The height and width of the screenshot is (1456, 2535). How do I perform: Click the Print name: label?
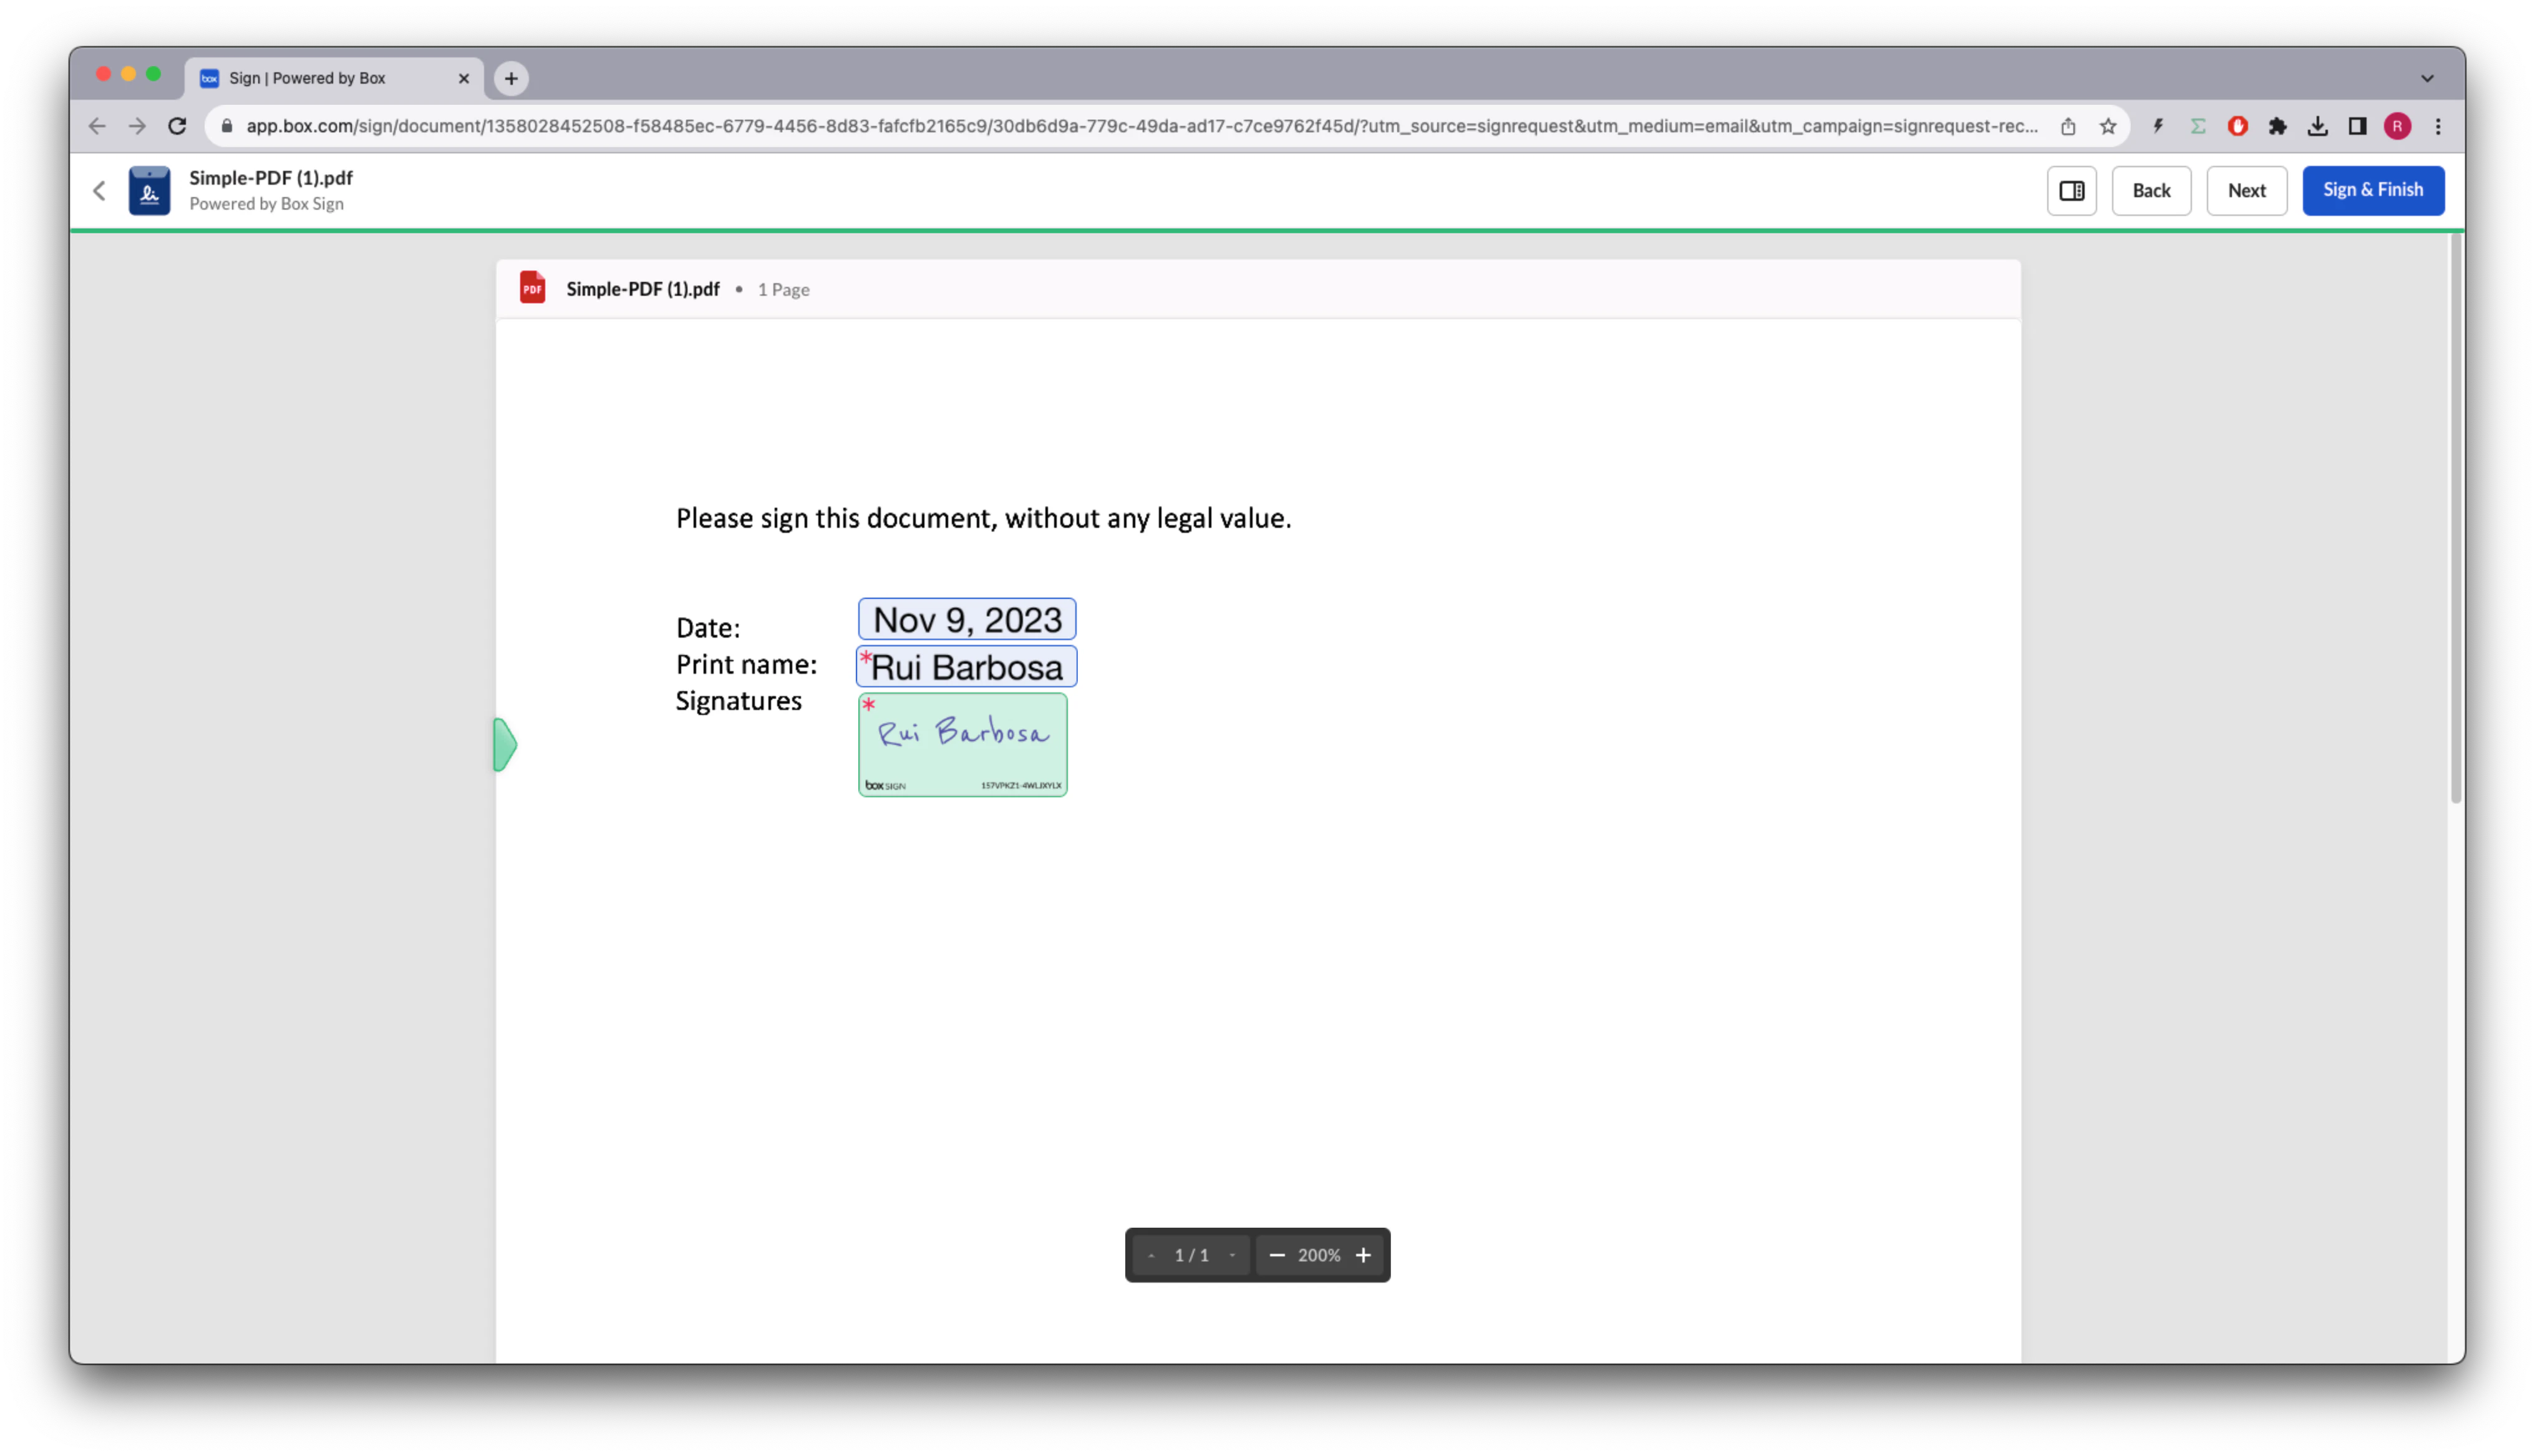coord(745,664)
